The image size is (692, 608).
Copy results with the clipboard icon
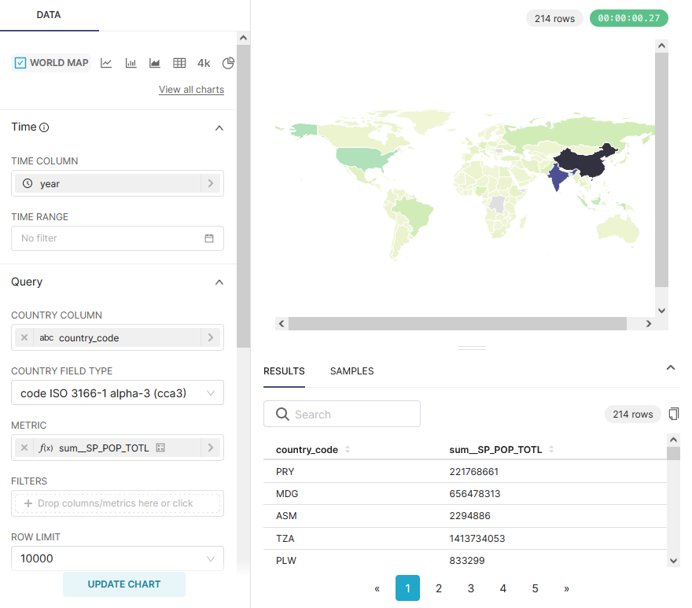click(673, 414)
